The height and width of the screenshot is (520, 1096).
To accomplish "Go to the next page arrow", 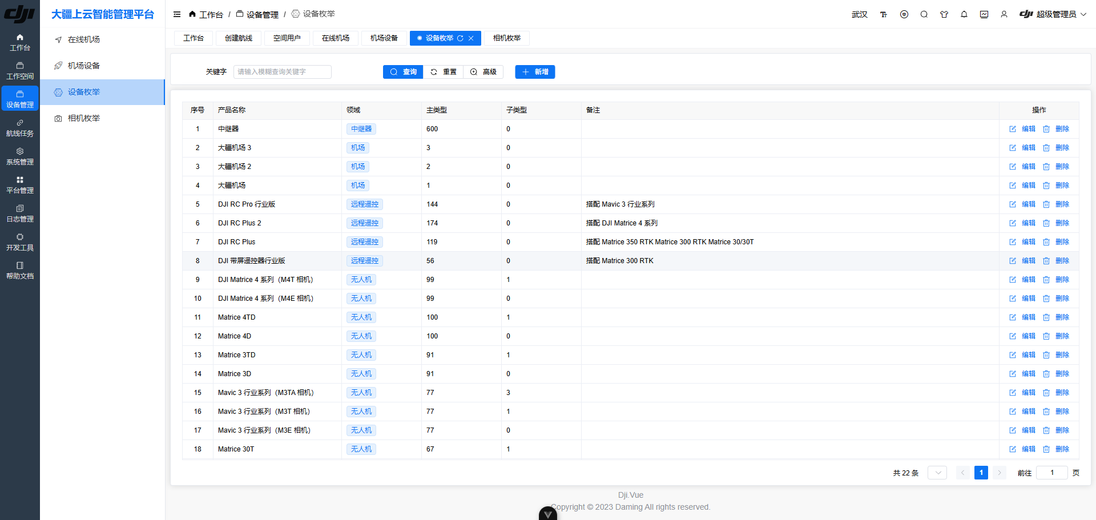I will (1000, 473).
